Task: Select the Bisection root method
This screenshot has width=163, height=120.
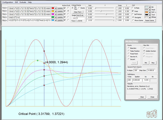Action: 128,48
